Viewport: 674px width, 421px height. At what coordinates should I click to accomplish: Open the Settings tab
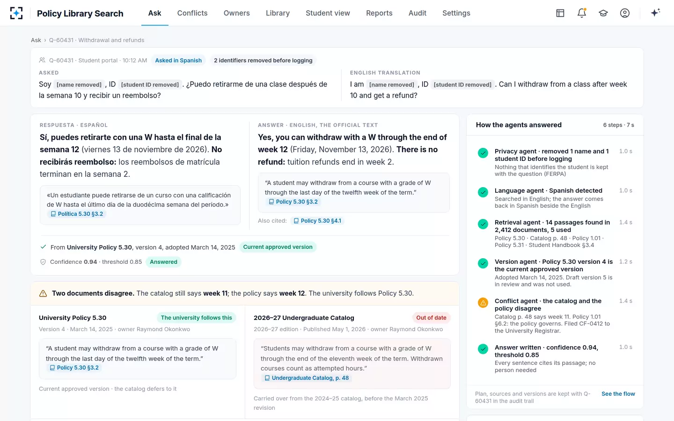(x=456, y=13)
